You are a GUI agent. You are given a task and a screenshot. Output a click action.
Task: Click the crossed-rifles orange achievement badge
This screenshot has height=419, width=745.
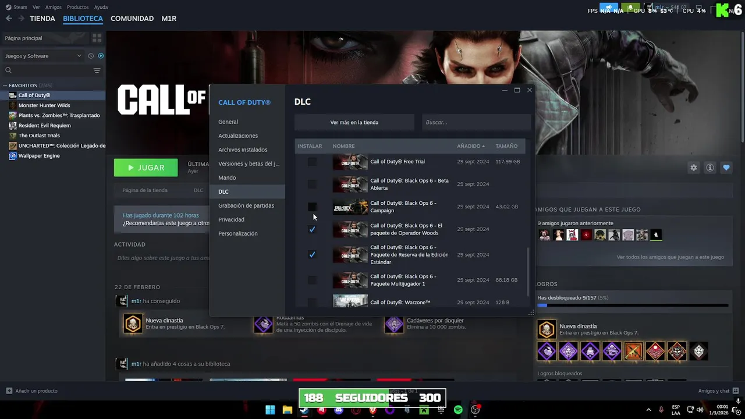(633, 351)
